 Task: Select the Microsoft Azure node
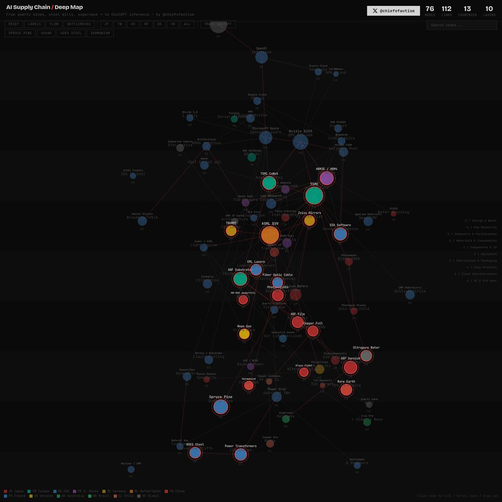point(266,137)
